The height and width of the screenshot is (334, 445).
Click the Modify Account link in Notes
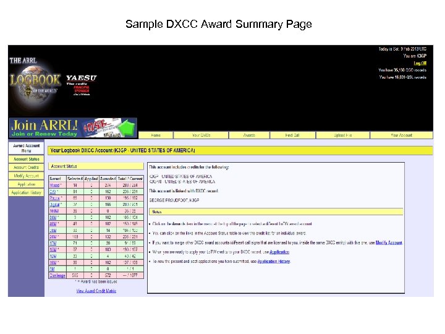tap(389, 242)
